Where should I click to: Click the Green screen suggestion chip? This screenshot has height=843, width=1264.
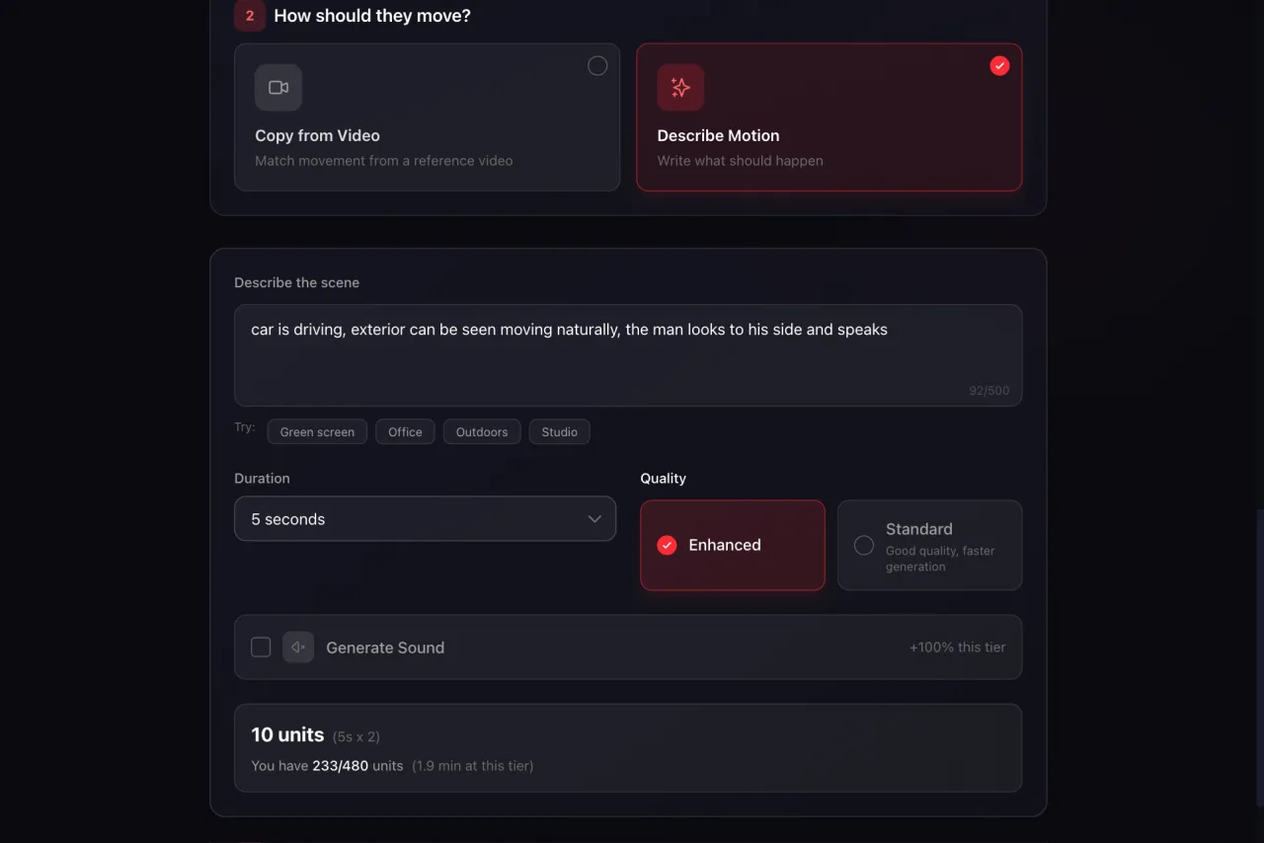click(x=316, y=431)
